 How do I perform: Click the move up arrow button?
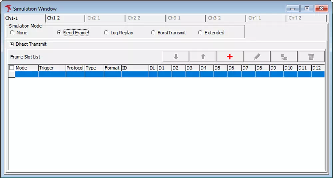tap(203, 57)
